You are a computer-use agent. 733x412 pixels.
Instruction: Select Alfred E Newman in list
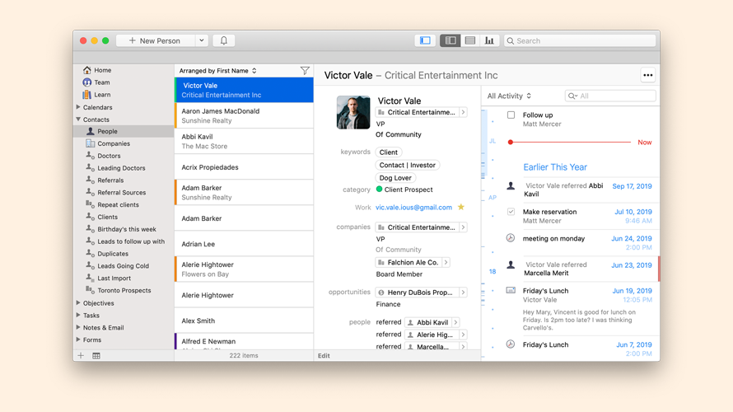(x=244, y=342)
